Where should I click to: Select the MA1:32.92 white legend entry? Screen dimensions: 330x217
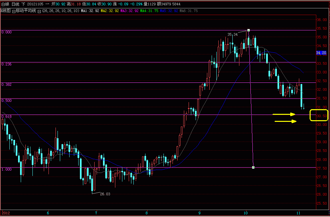90,11
